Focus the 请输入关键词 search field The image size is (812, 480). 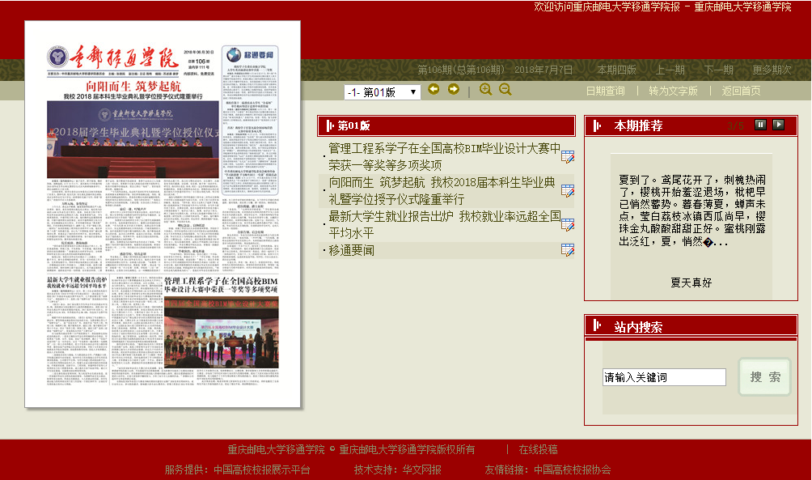(664, 377)
